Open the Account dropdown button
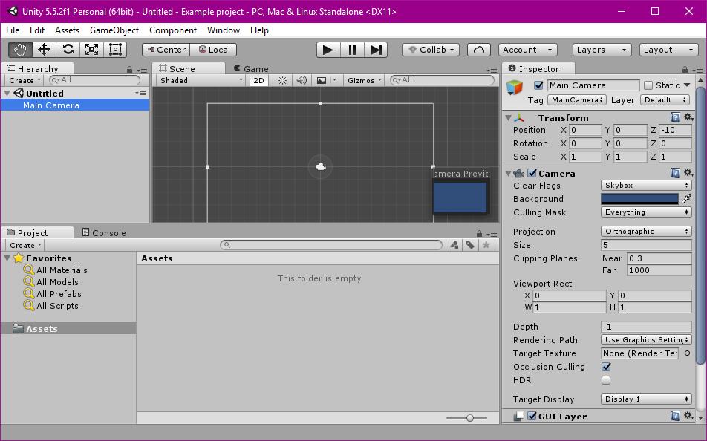 [527, 50]
